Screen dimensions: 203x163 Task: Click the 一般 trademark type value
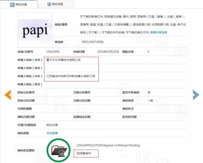(150, 100)
